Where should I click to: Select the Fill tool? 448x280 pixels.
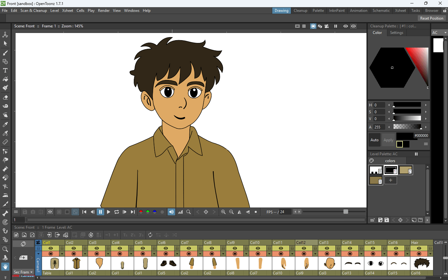(x=5, y=79)
